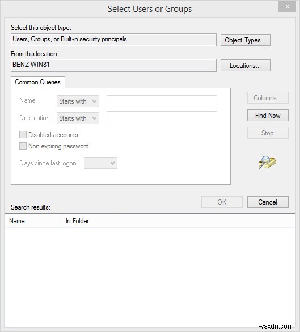
Task: Click the Columns button
Action: click(268, 98)
